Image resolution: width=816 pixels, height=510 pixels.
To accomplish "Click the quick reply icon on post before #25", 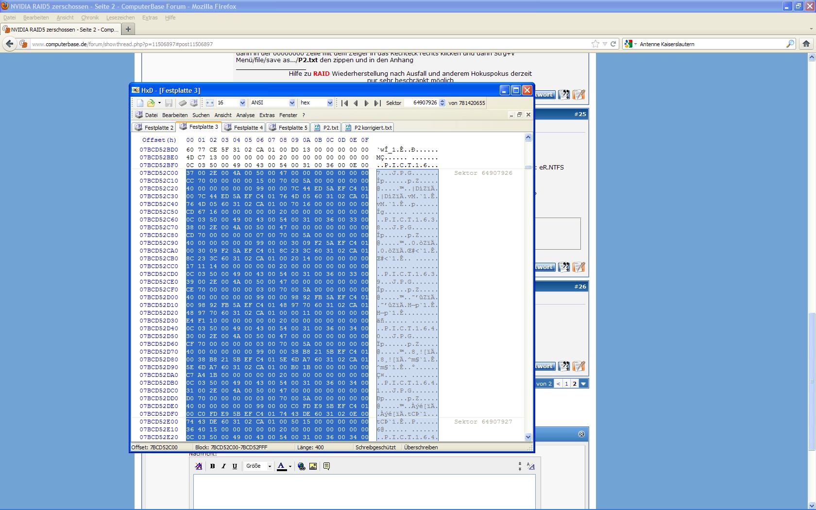I will coord(578,95).
